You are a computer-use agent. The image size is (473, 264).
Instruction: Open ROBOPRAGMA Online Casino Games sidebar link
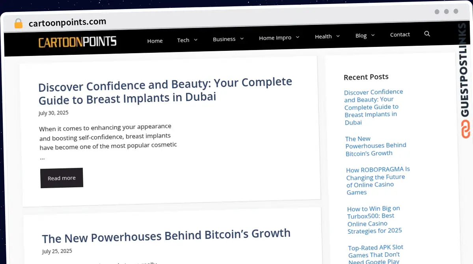378,181
